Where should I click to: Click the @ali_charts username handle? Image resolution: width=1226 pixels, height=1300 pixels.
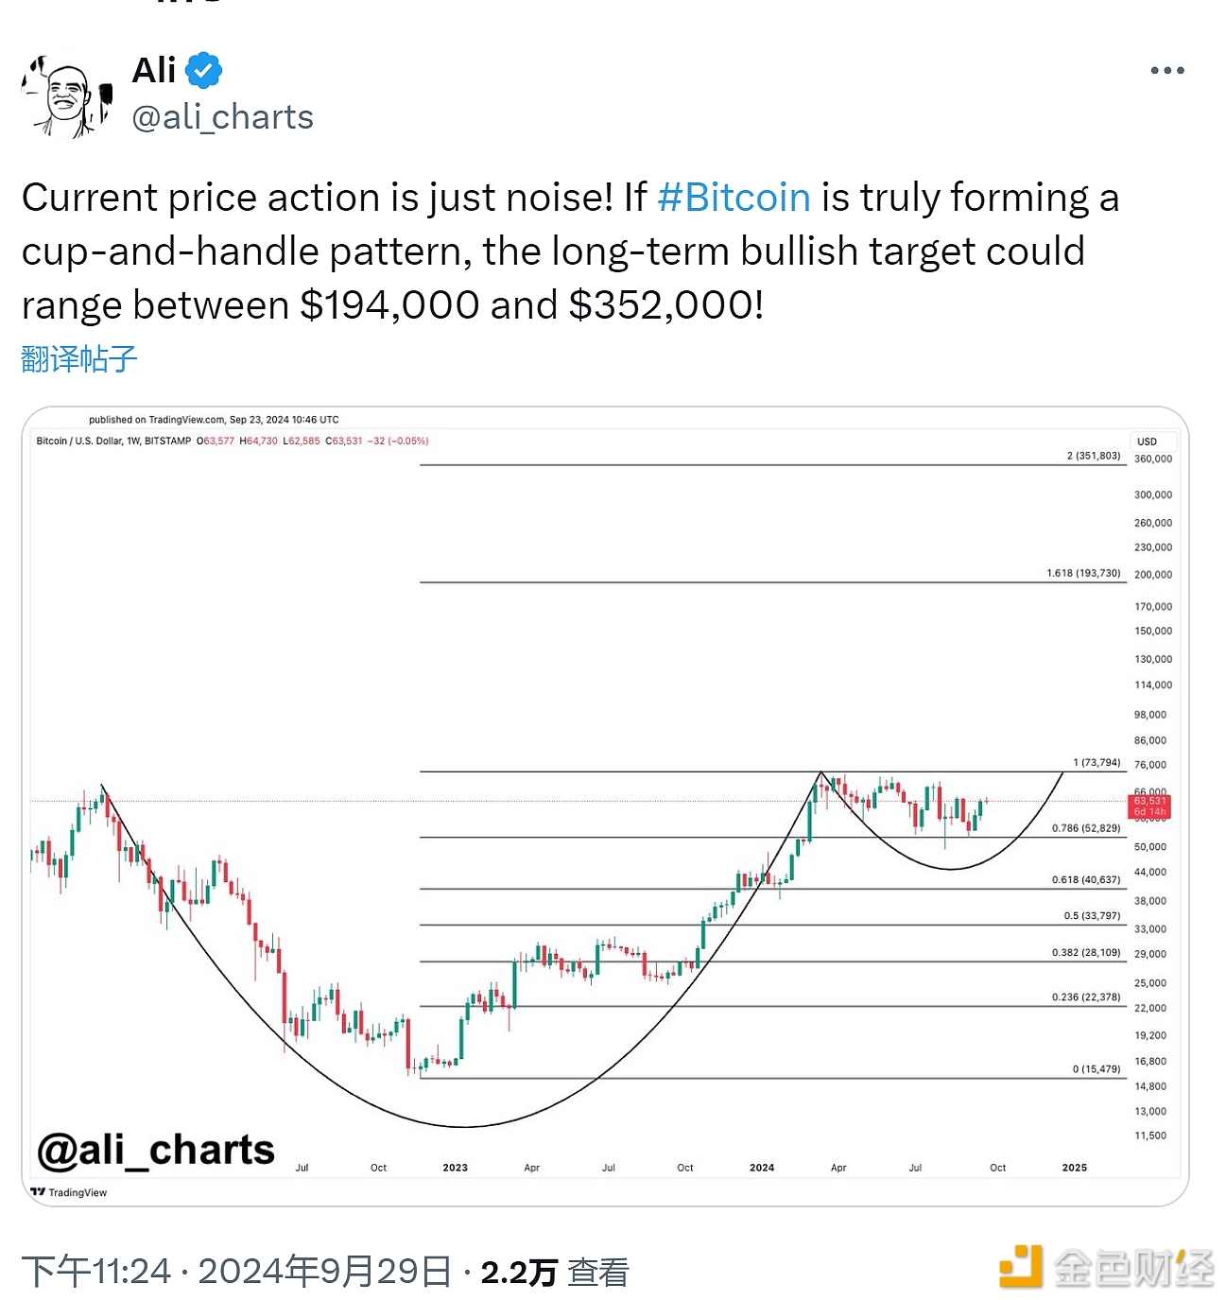click(x=223, y=117)
